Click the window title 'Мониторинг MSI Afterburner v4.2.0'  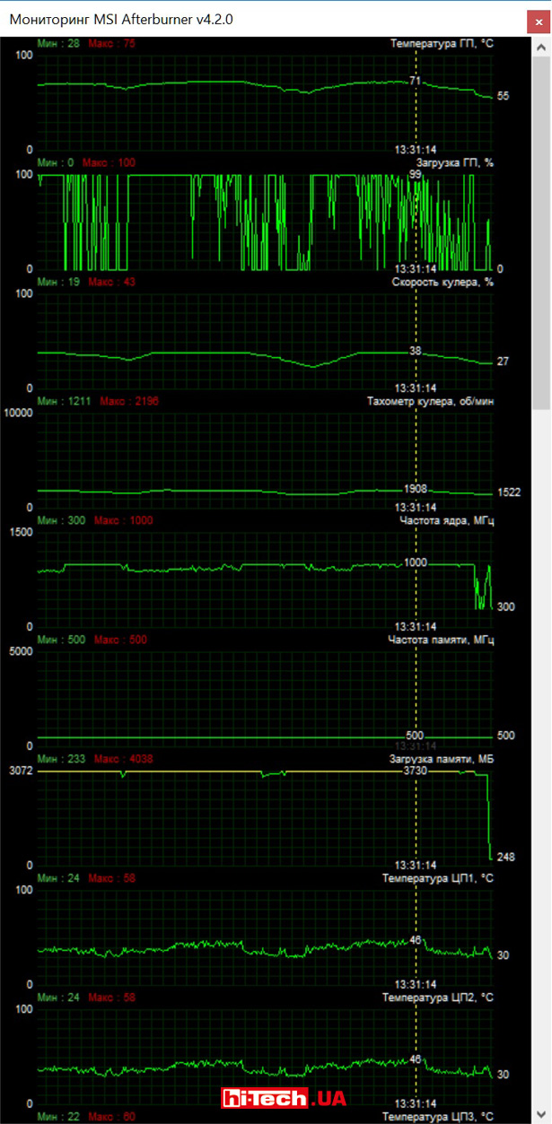click(x=121, y=19)
